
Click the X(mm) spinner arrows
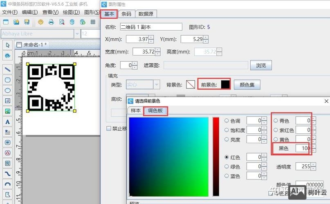pyautogui.click(x=151, y=39)
